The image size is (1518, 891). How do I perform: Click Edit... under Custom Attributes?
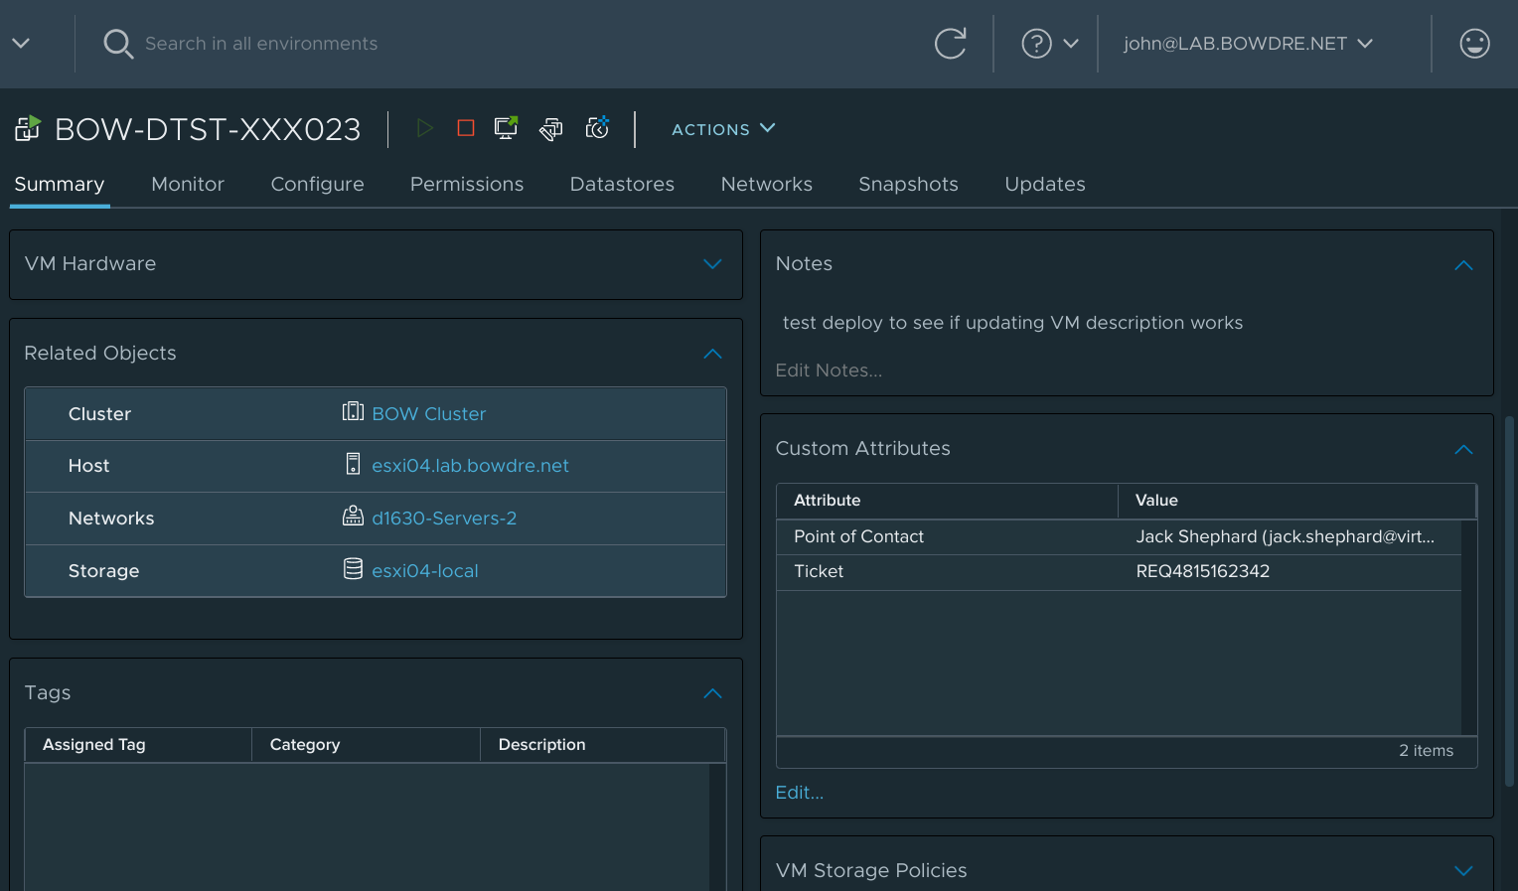tap(800, 793)
